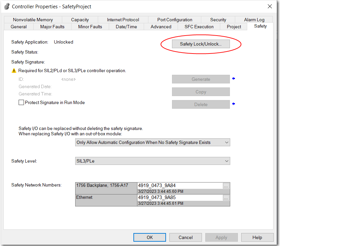Open the Safety Level dropdown
The image size is (345, 246).
[153, 161]
